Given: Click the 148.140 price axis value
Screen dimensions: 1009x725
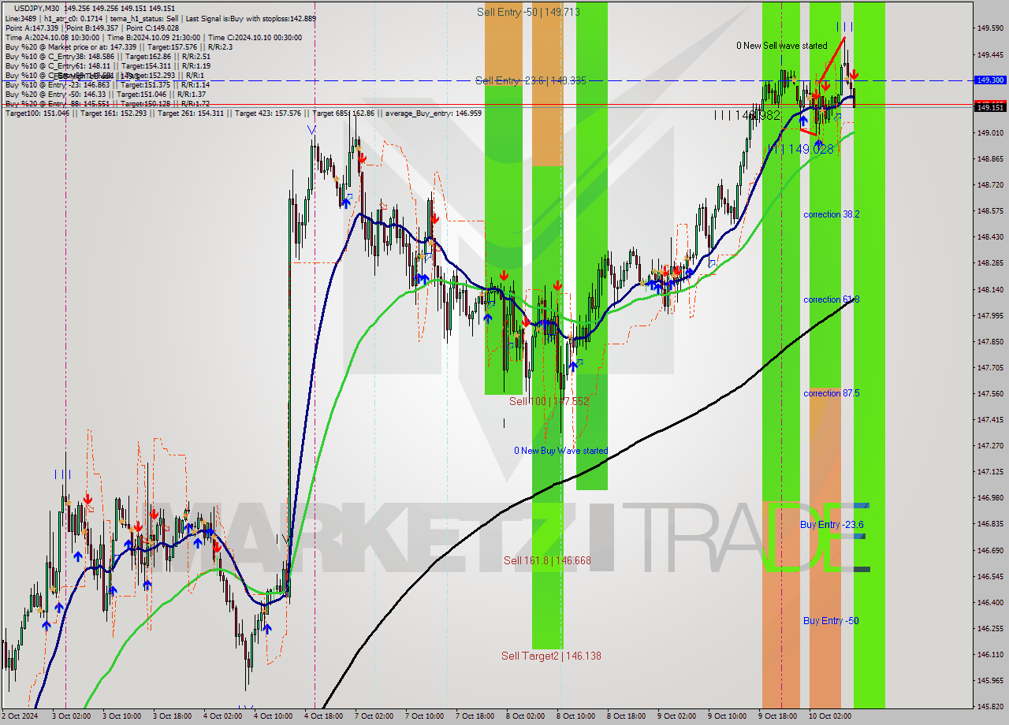Looking at the screenshot, I should tap(990, 289).
